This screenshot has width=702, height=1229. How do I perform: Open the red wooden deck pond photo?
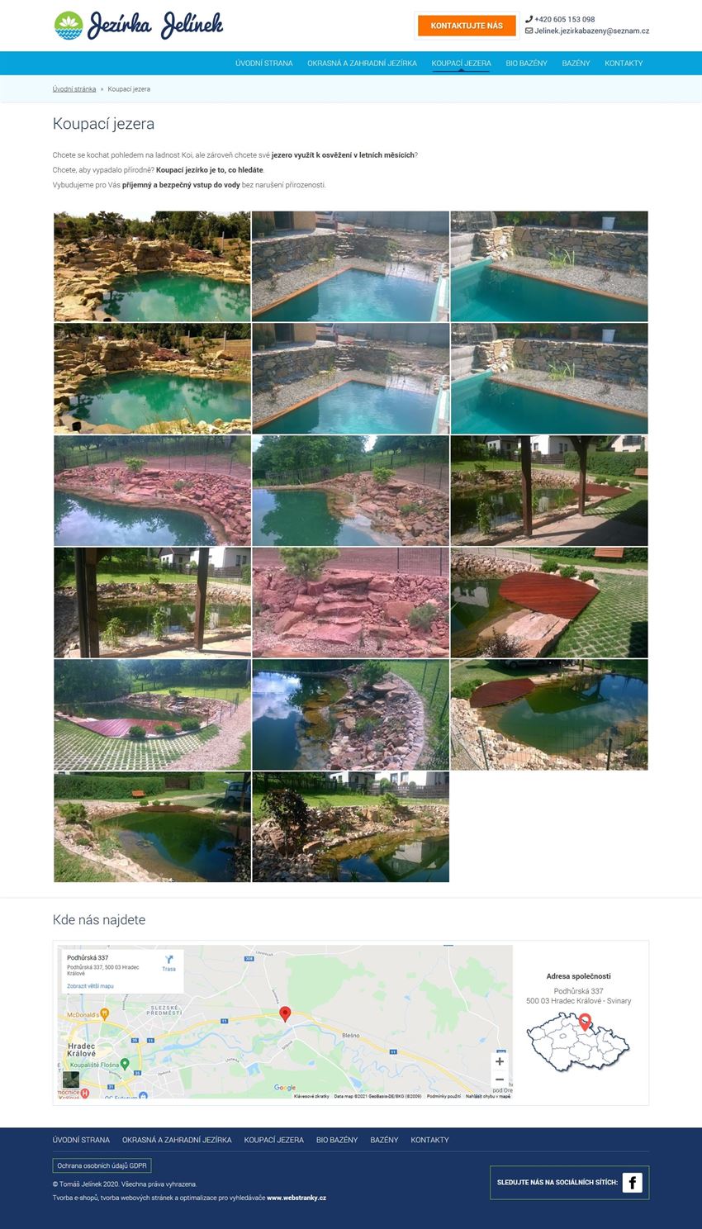(549, 602)
